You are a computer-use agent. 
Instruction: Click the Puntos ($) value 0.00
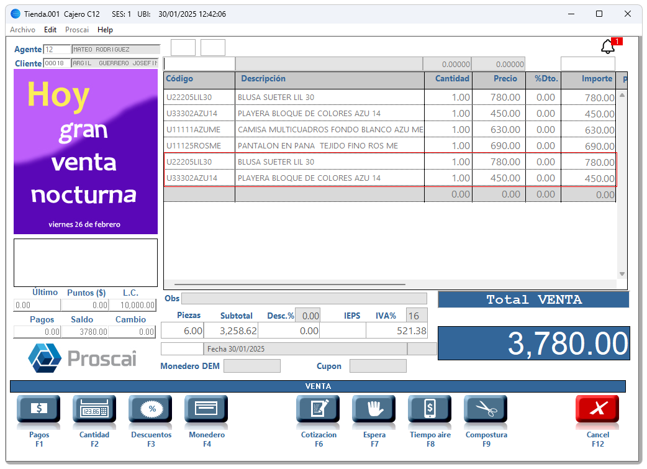click(85, 305)
